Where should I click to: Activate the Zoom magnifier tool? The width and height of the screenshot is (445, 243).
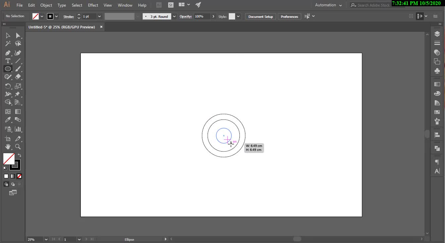tap(18, 147)
